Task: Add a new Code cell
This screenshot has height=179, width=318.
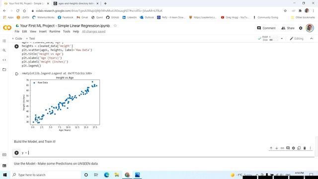Action: coord(17,39)
